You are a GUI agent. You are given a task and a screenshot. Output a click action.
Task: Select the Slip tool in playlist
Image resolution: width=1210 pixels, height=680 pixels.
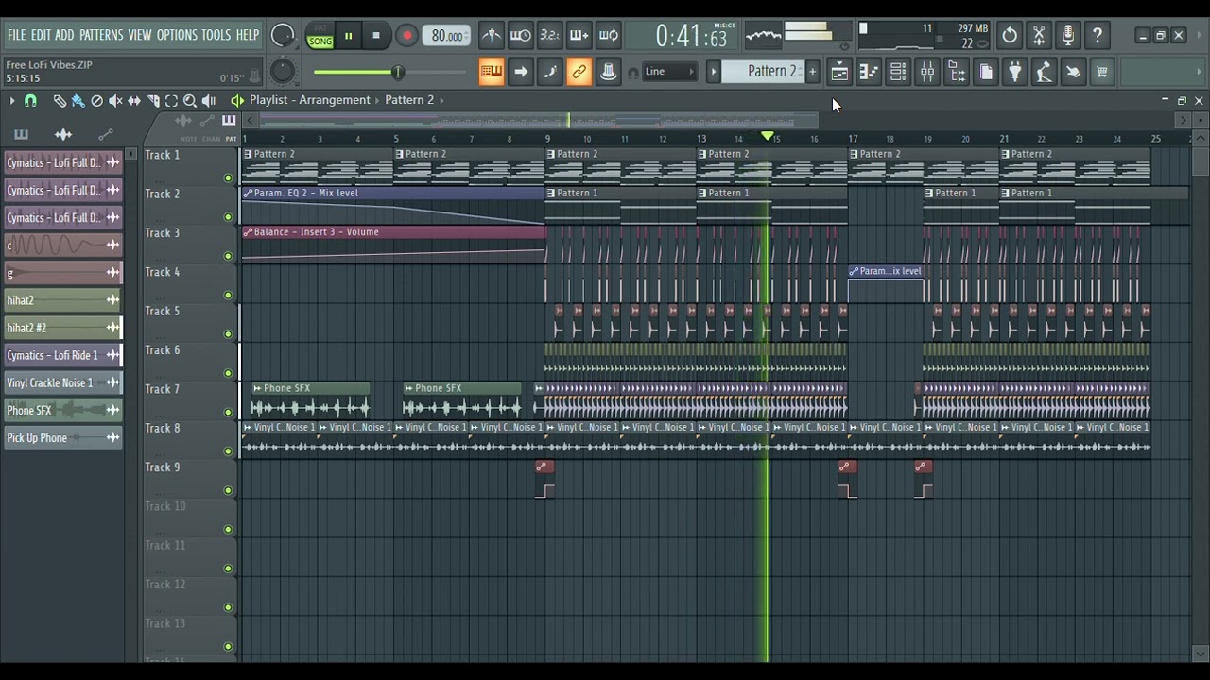pos(134,100)
